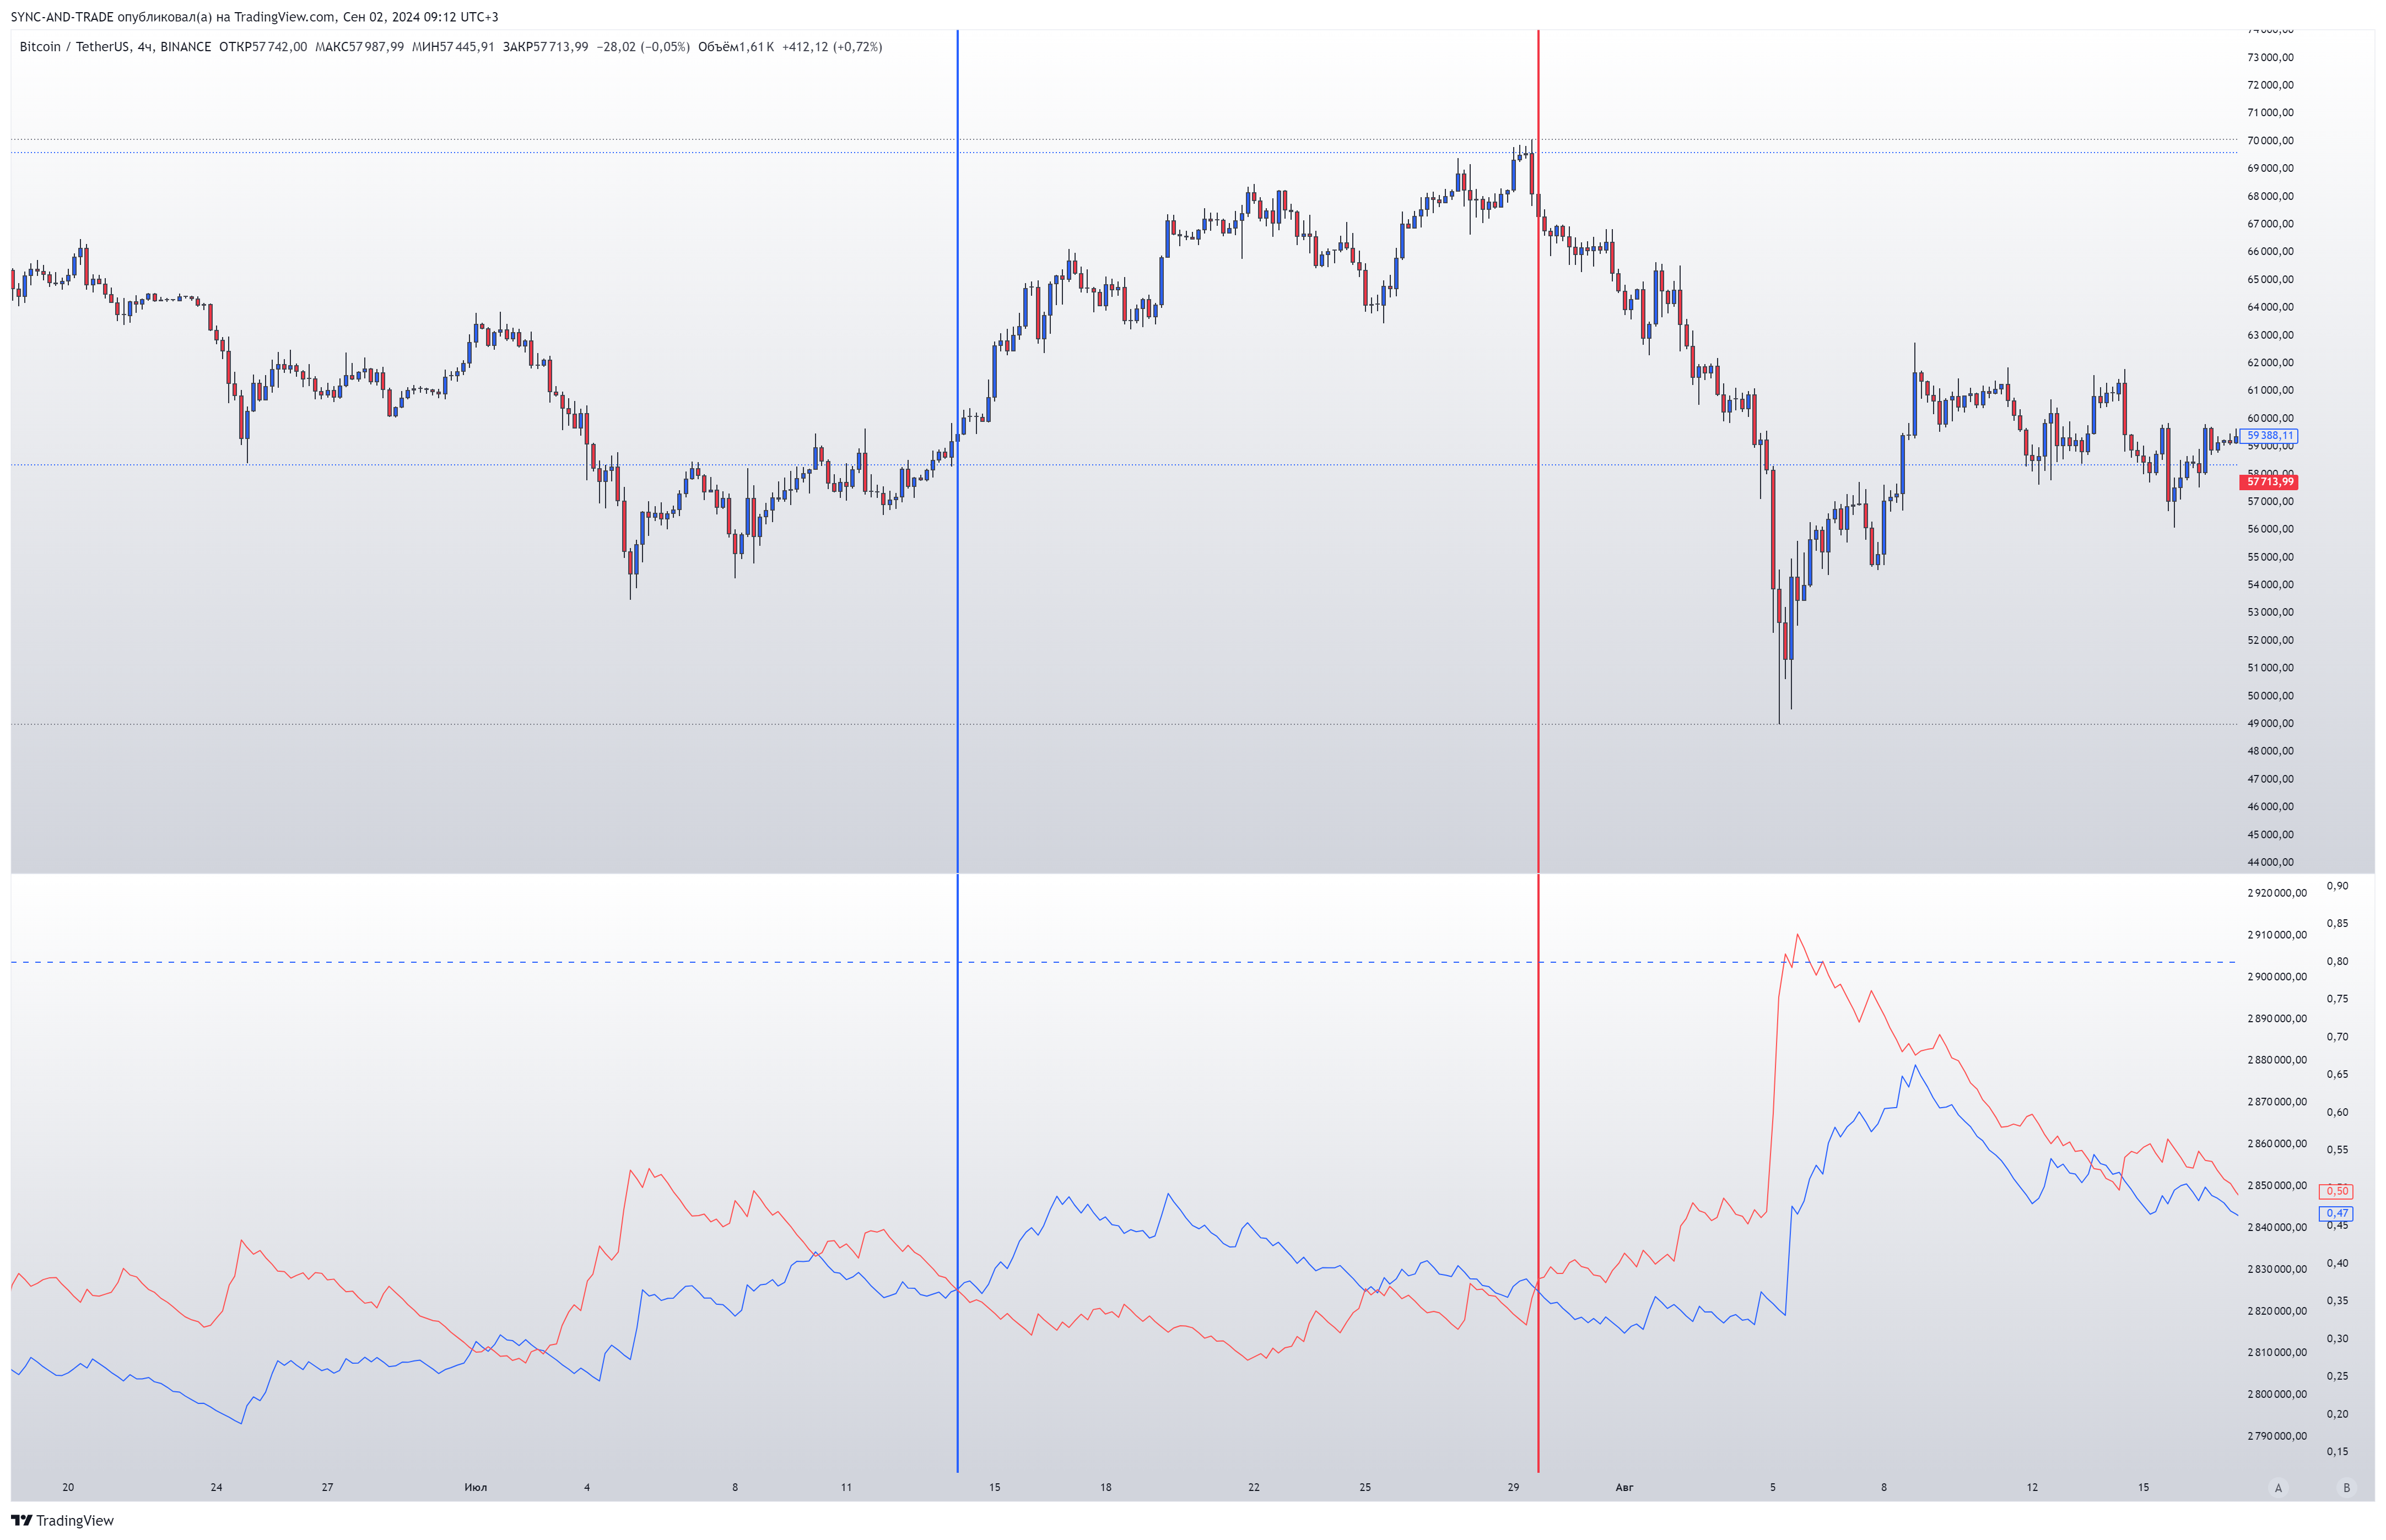The height and width of the screenshot is (1540, 2386).
Task: Click the 'Авг' label on time axis
Action: (1624, 1488)
